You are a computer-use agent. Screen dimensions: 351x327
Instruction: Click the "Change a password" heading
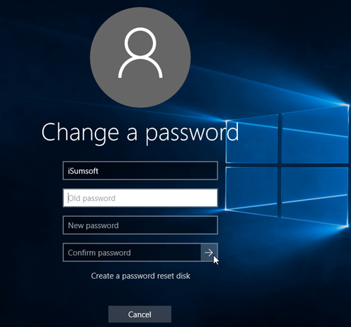[140, 133]
